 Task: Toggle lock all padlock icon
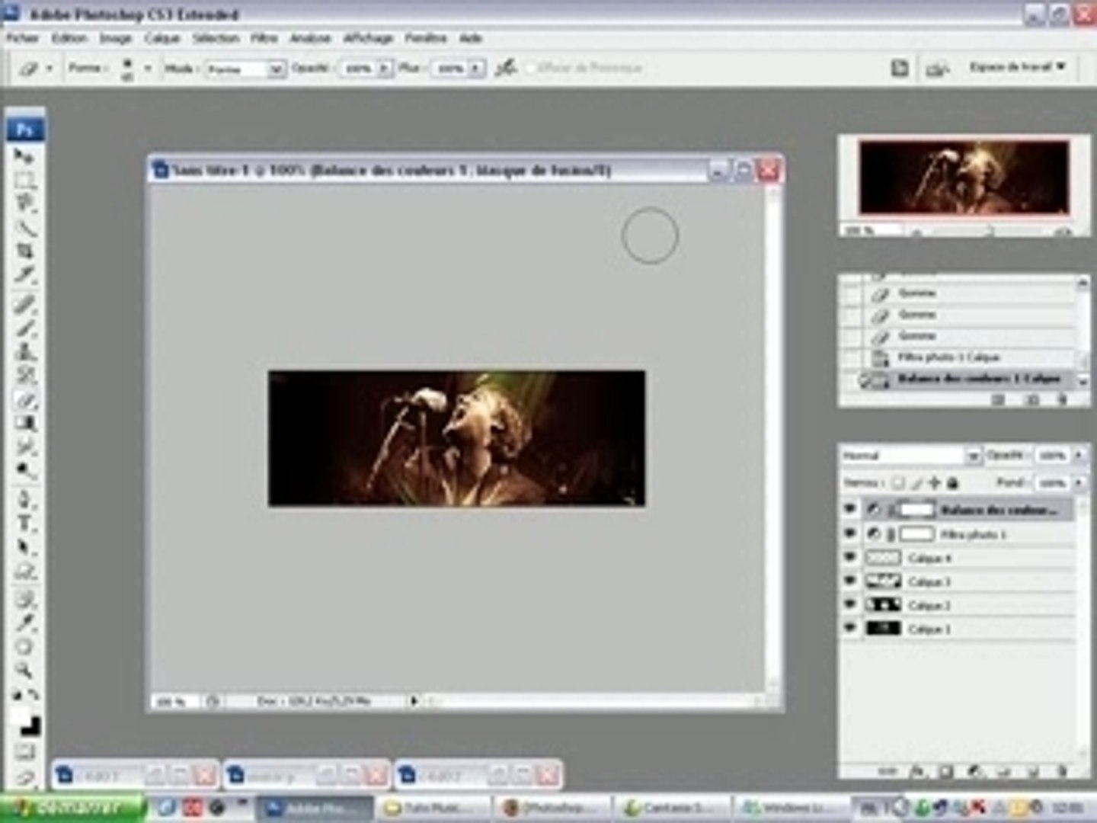pyautogui.click(x=952, y=482)
